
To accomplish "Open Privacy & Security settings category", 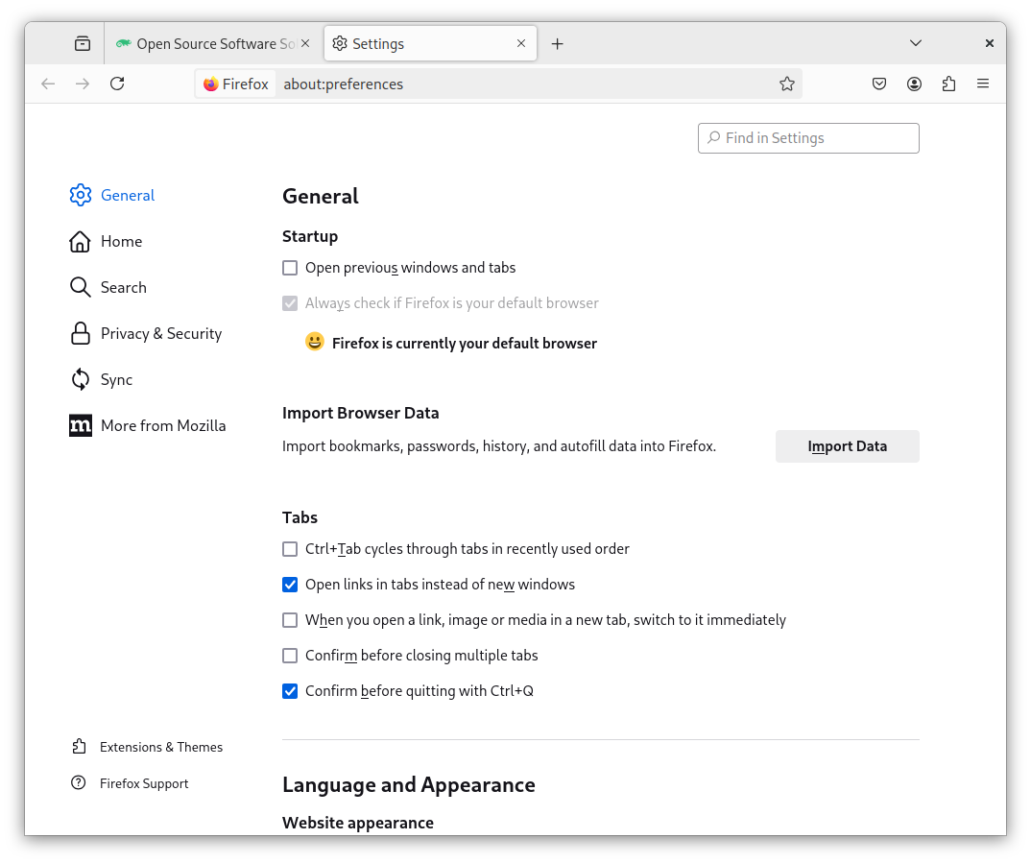I will click(160, 334).
